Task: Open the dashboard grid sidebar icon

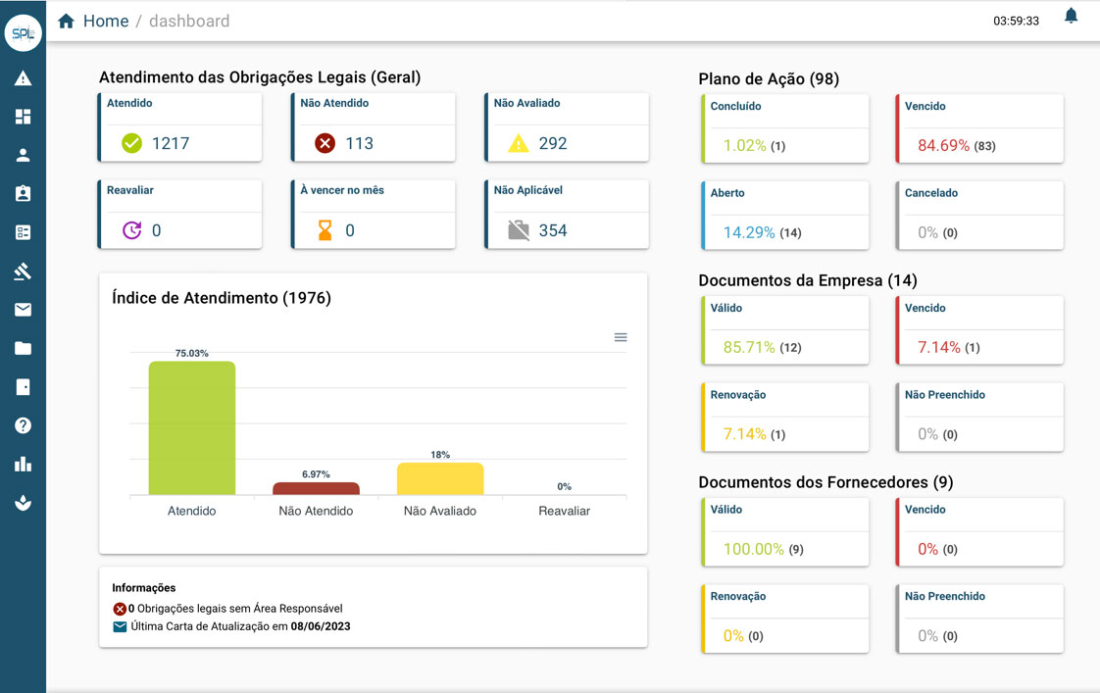Action: pos(24,117)
